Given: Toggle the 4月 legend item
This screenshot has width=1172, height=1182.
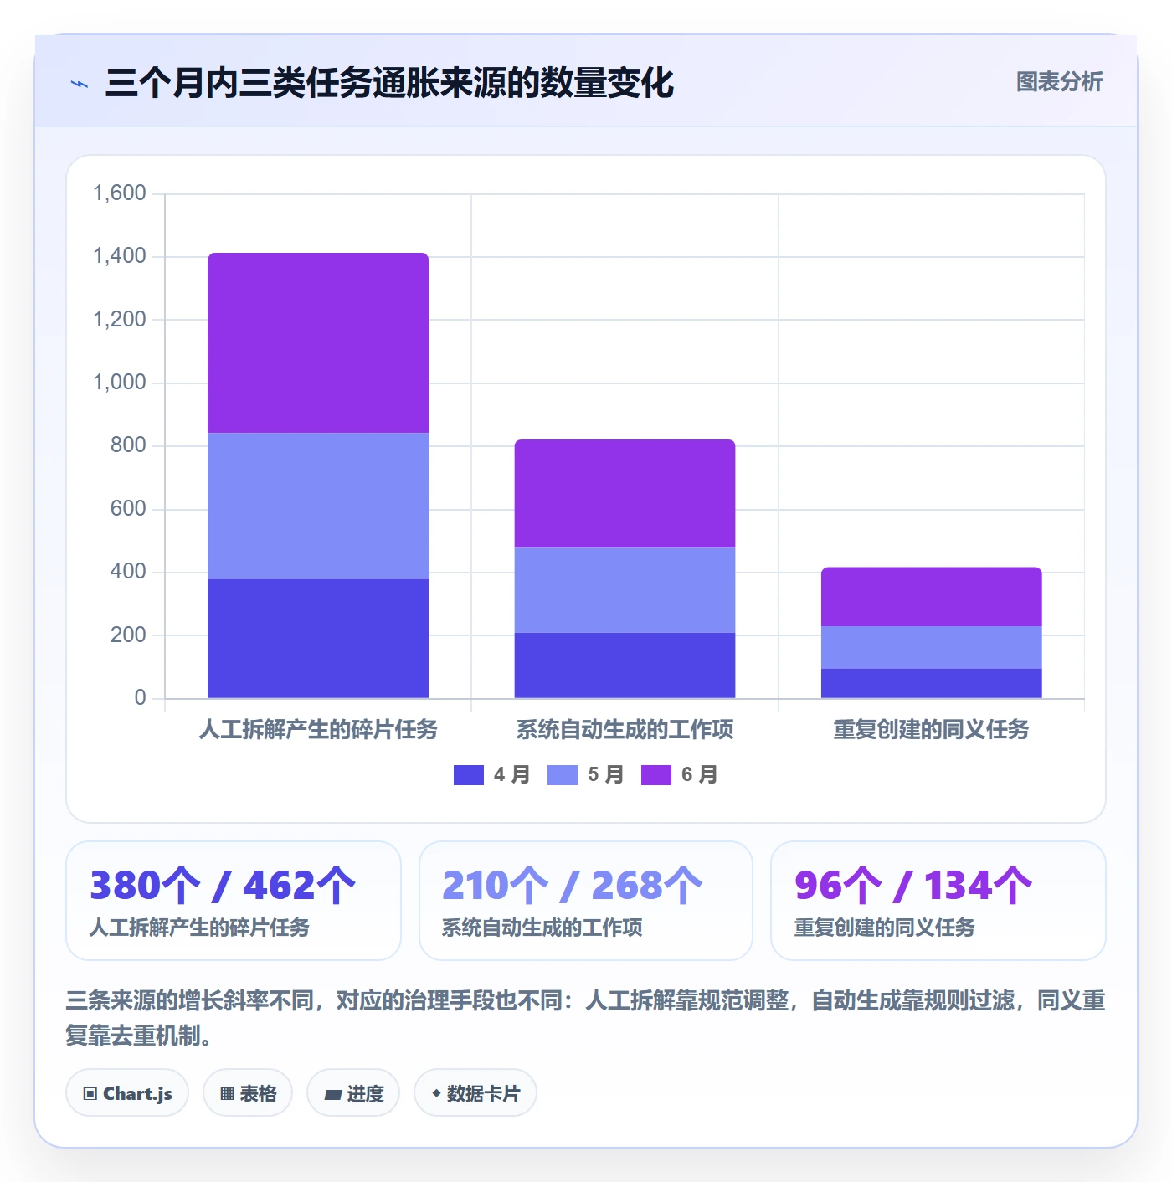Looking at the screenshot, I should 492,775.
